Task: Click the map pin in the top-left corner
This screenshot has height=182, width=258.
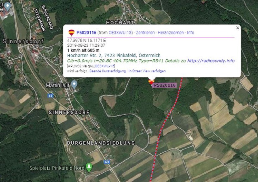Action: (x=7, y=6)
